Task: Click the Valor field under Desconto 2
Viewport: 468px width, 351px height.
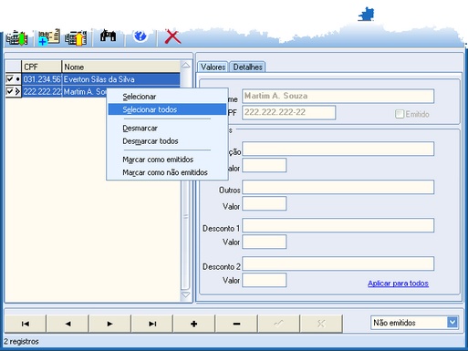Action: (x=265, y=280)
